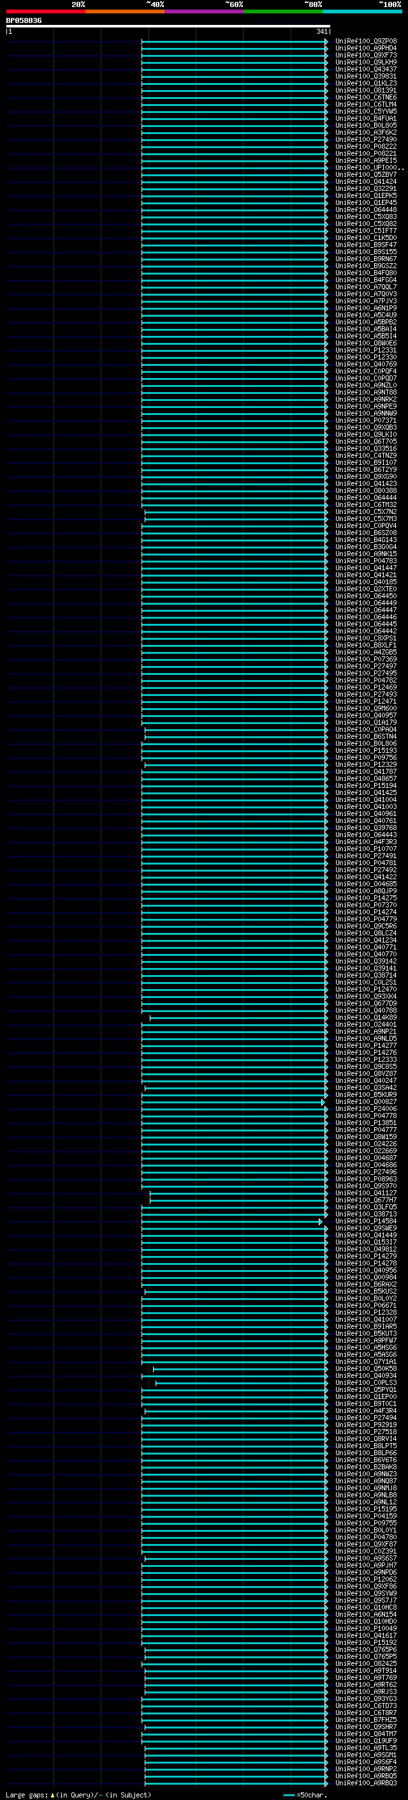Open hit UniRef100_Q43437

(365, 69)
